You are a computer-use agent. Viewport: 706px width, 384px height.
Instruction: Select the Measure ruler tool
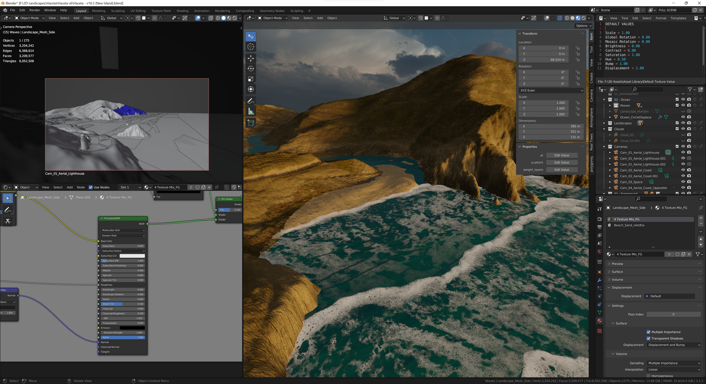point(251,111)
